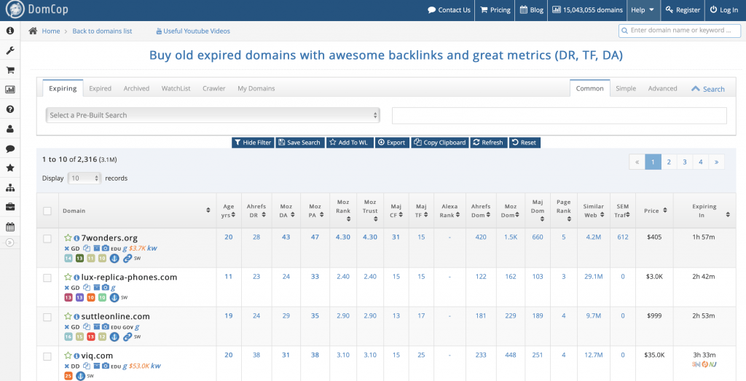Check the suttleonline.com row checkbox
746x381 pixels.
(x=47, y=317)
